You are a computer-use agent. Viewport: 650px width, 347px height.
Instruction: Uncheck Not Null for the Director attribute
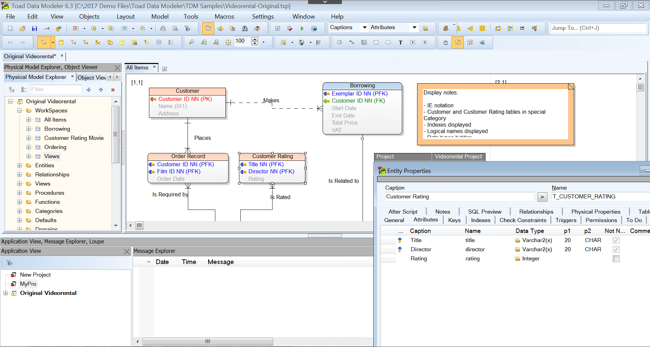coord(616,250)
